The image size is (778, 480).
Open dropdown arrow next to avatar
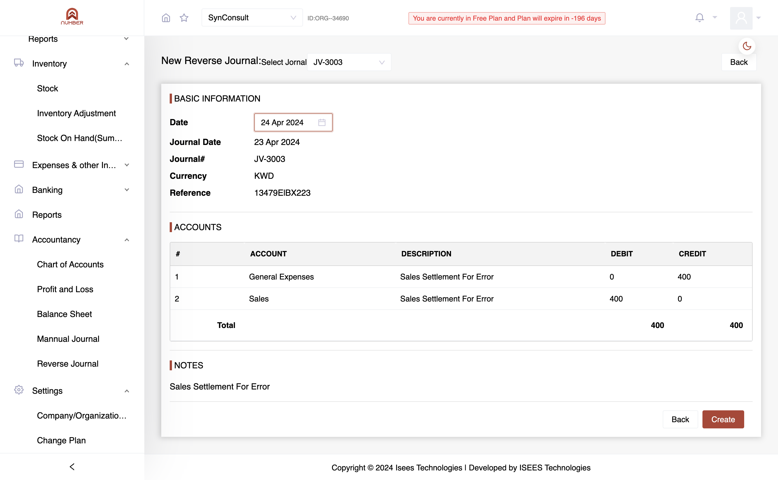[x=758, y=18]
